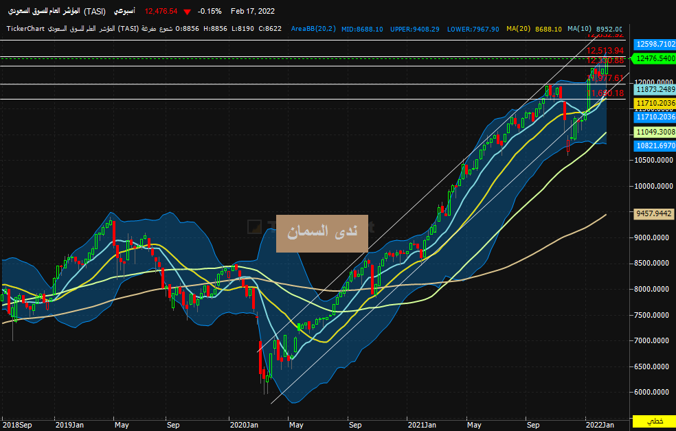Click the C:8622 close value
Viewport: 676px width, 431px height.
(270, 29)
